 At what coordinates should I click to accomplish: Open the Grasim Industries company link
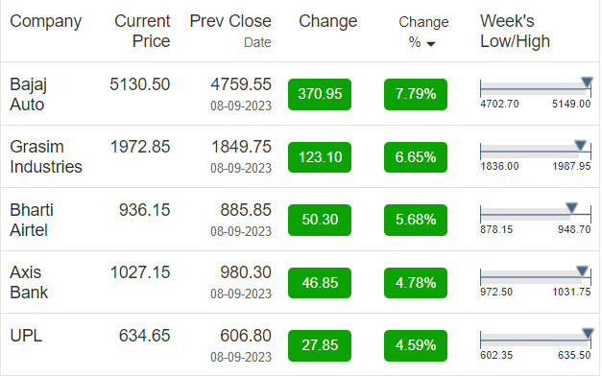(x=46, y=157)
